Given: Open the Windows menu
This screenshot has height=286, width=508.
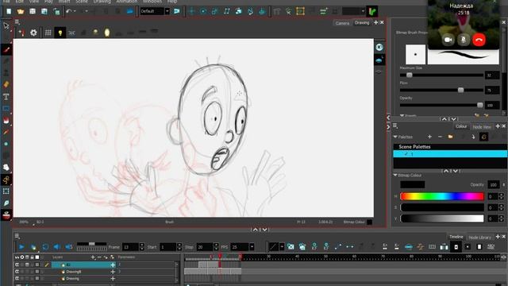Looking at the screenshot, I should 152,2.
